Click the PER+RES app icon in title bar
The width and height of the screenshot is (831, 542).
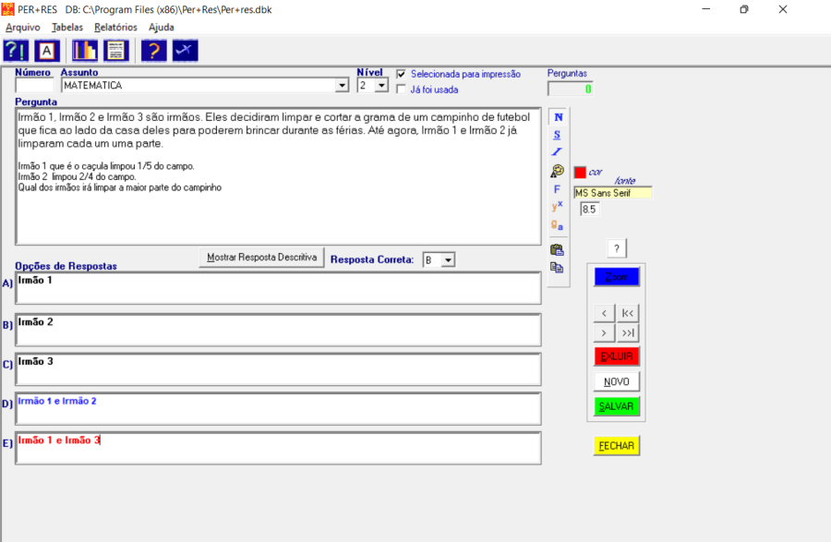click(x=8, y=9)
